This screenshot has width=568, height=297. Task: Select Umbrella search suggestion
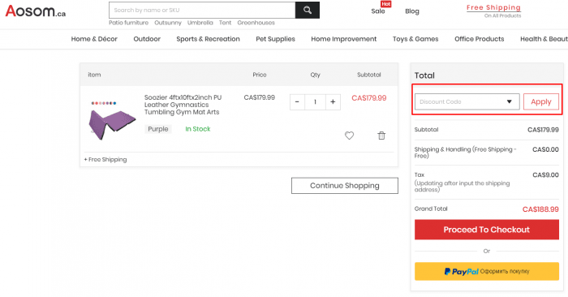click(x=200, y=23)
